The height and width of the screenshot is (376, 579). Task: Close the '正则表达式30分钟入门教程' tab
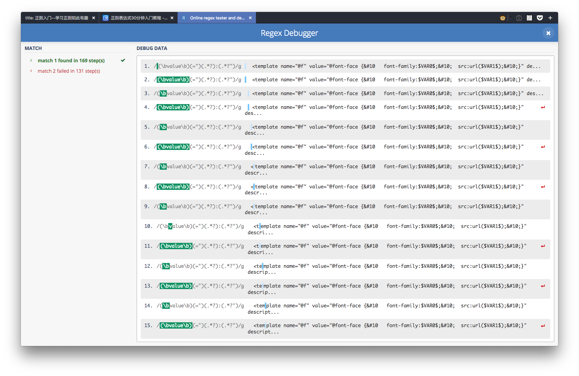(172, 18)
